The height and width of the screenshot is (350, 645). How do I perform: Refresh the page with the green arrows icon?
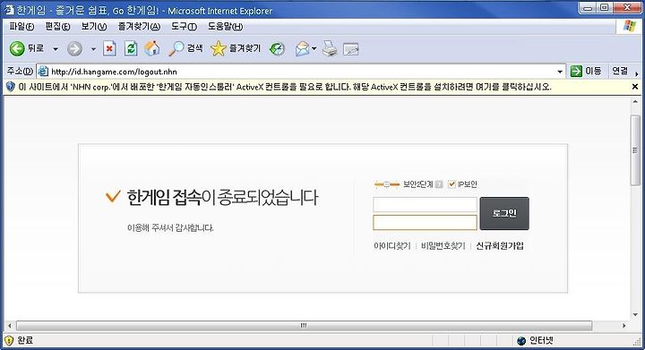pyautogui.click(x=131, y=49)
